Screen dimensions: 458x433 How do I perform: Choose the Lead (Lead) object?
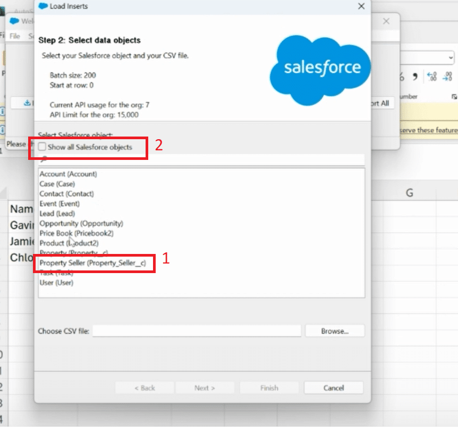click(x=57, y=214)
